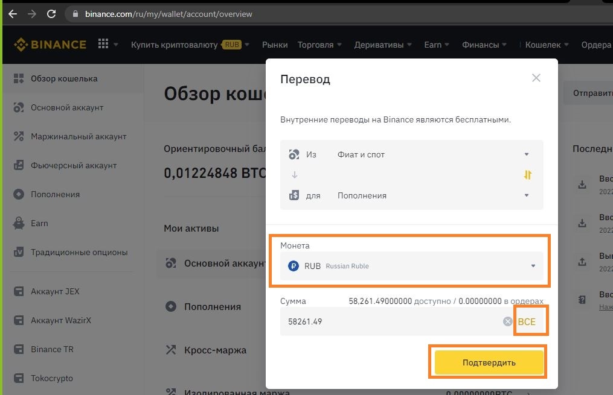Click the ВСЕ max amount button

(x=527, y=321)
